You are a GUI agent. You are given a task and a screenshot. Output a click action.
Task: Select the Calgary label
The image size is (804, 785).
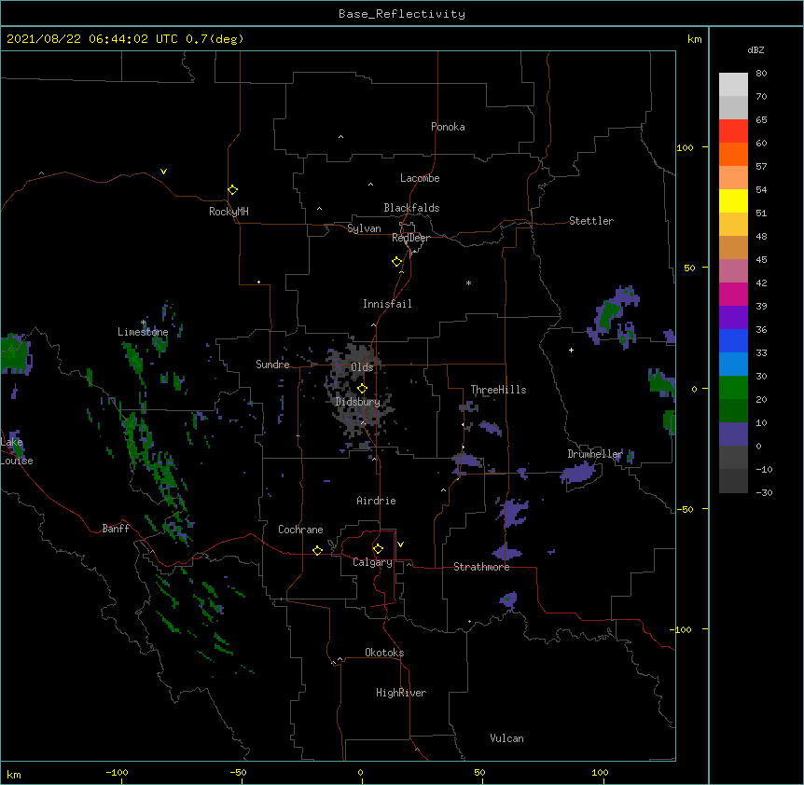click(373, 562)
